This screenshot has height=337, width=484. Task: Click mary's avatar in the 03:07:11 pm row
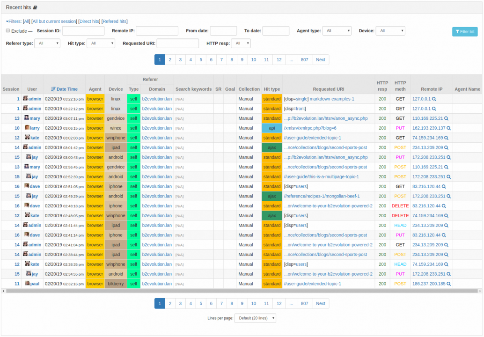(27, 117)
